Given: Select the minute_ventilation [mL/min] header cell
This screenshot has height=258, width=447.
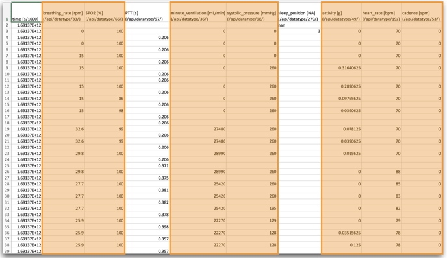Looking at the screenshot, I should (198, 12).
